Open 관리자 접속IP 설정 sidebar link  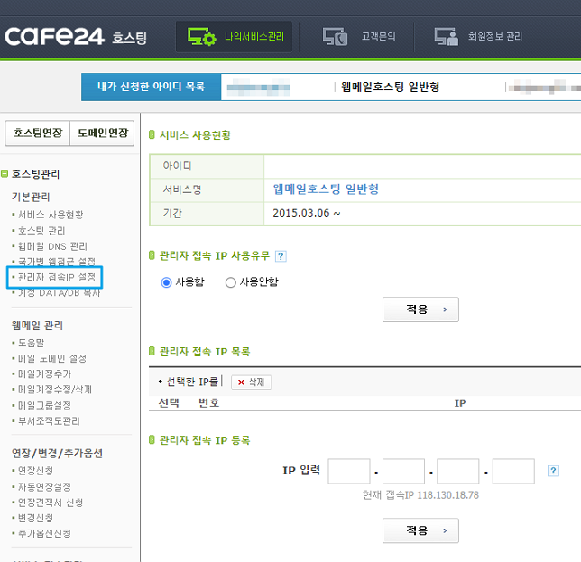56,277
